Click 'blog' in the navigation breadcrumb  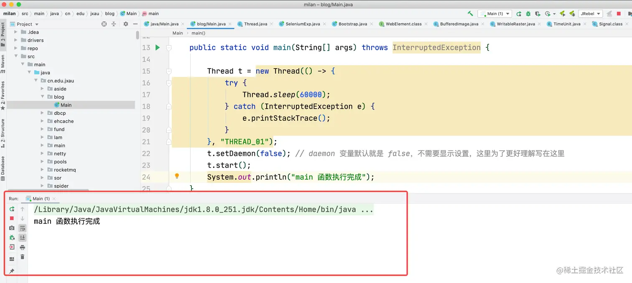(x=110, y=13)
